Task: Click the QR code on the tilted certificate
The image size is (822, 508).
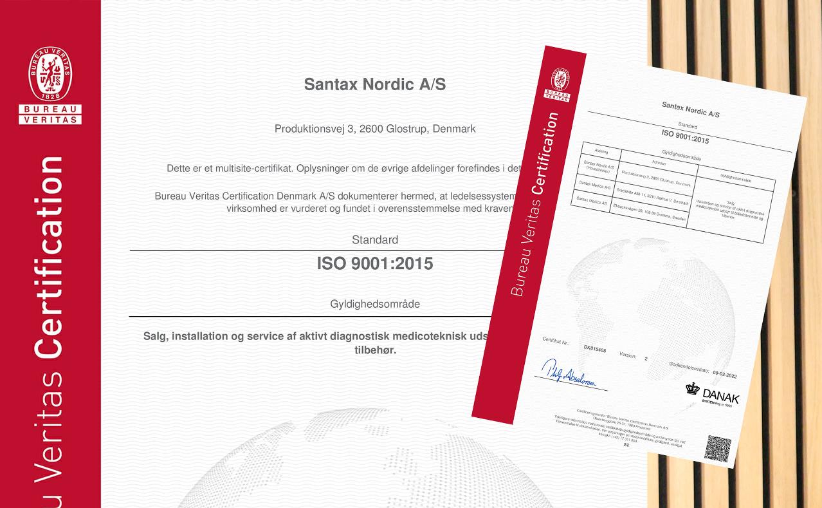Action: [717, 448]
